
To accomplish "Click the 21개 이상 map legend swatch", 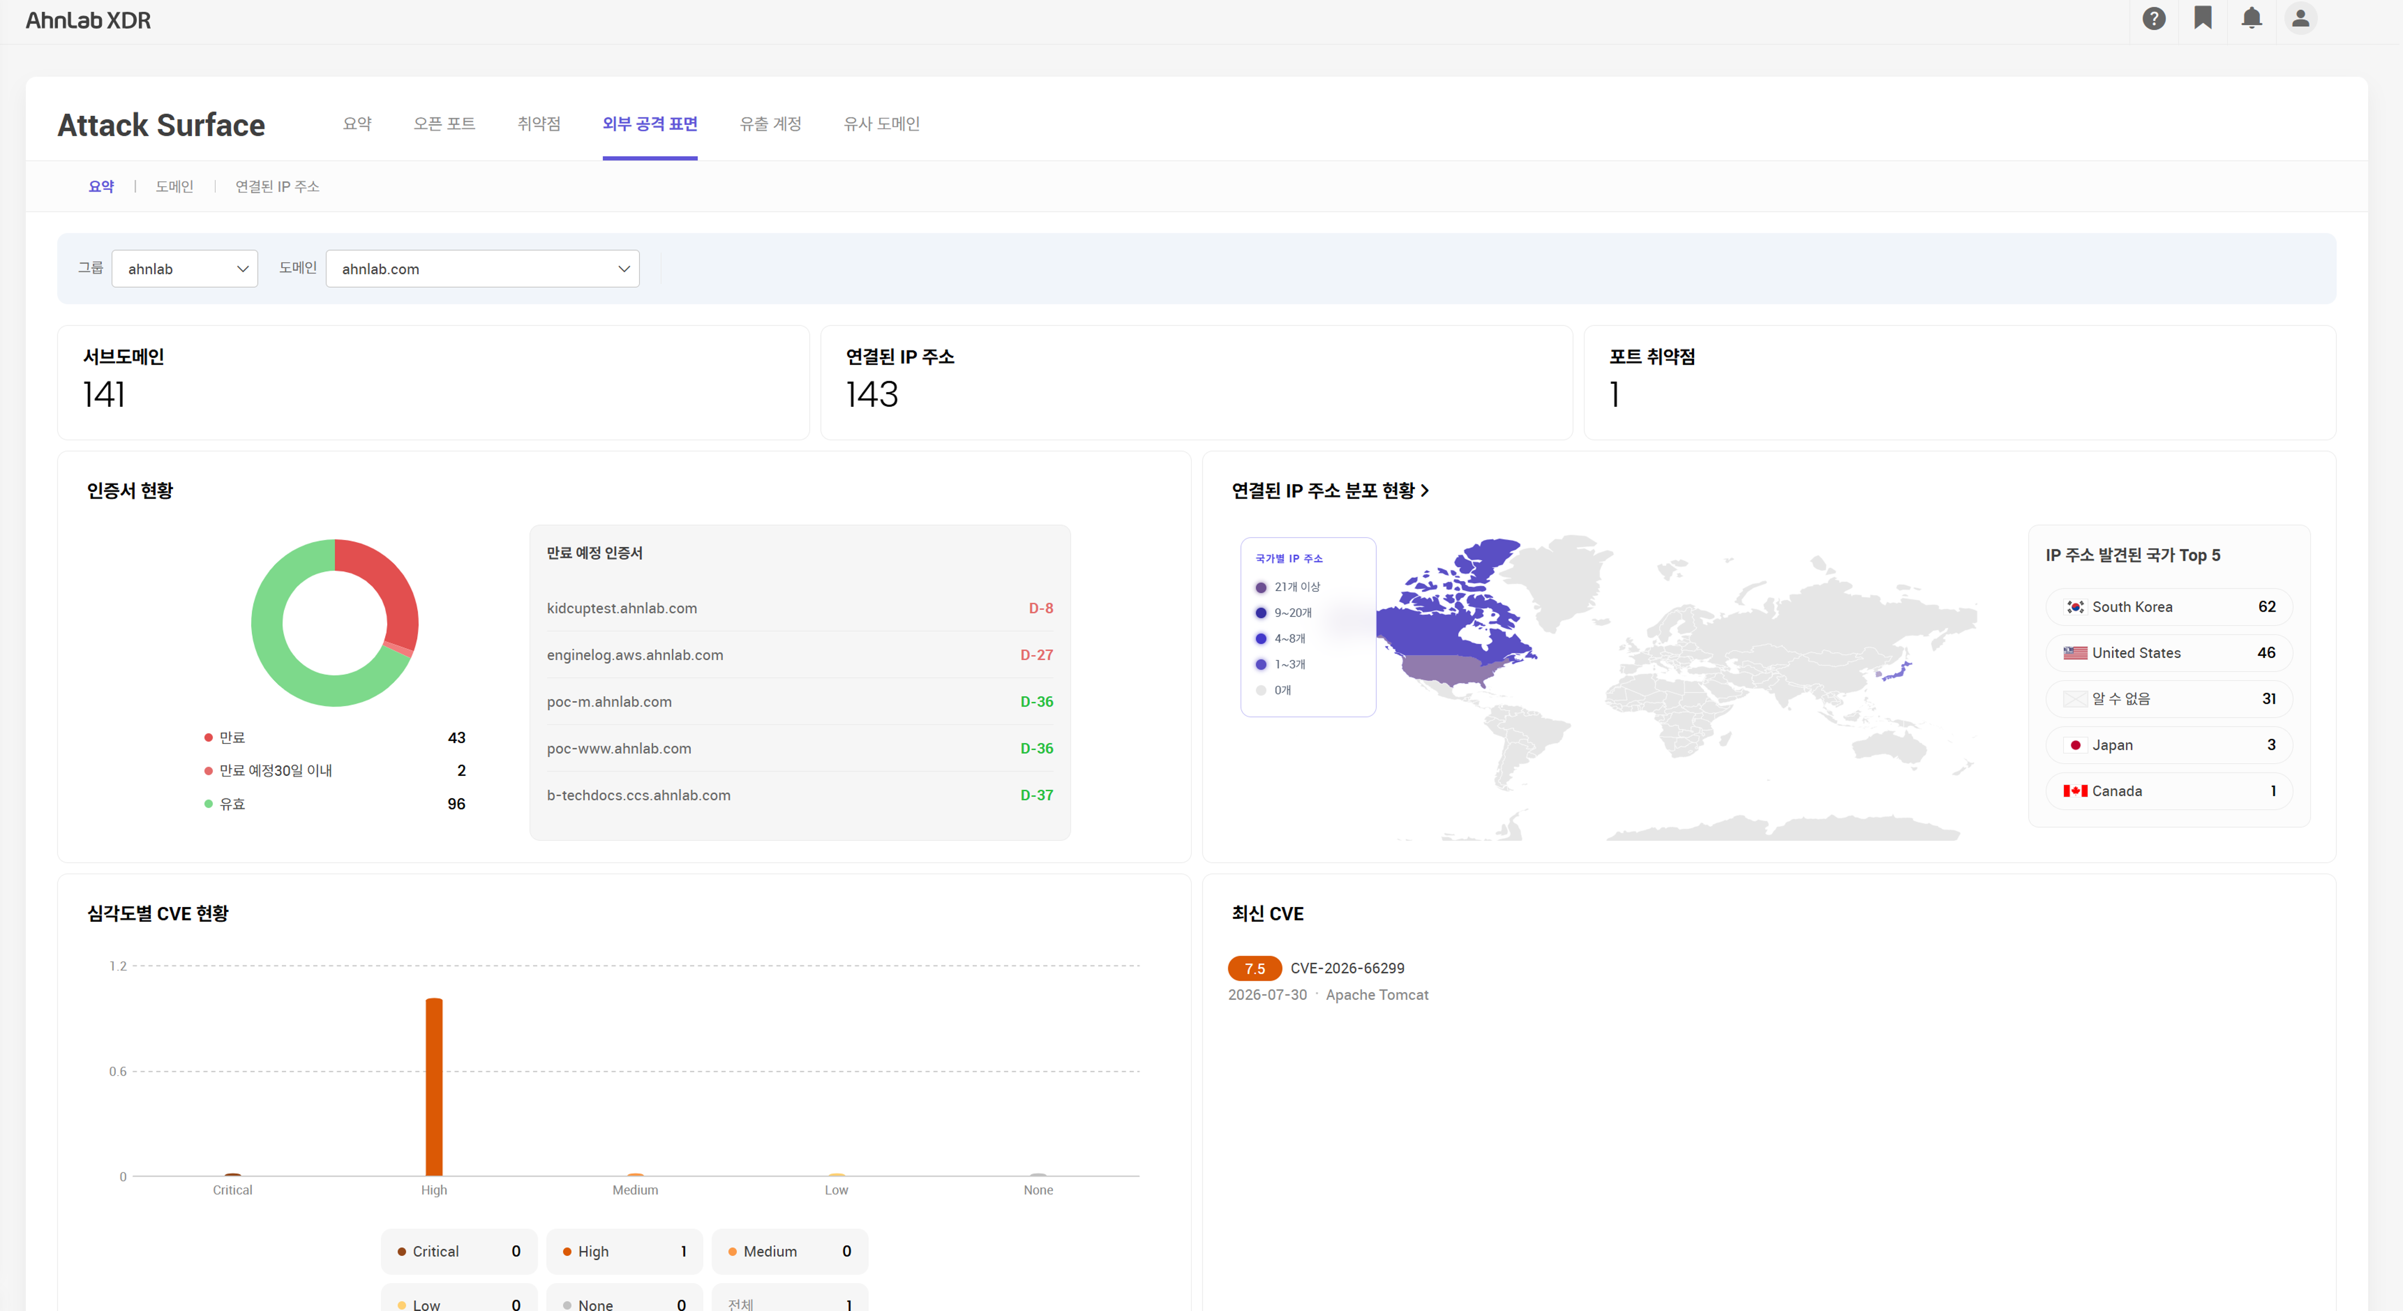I will tap(1260, 588).
